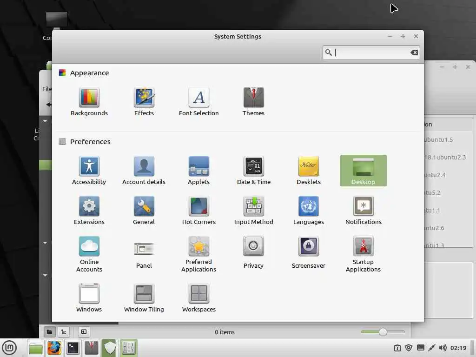Screen dimensions: 476x357
Task: Open the Applets preferences
Action: (x=199, y=171)
